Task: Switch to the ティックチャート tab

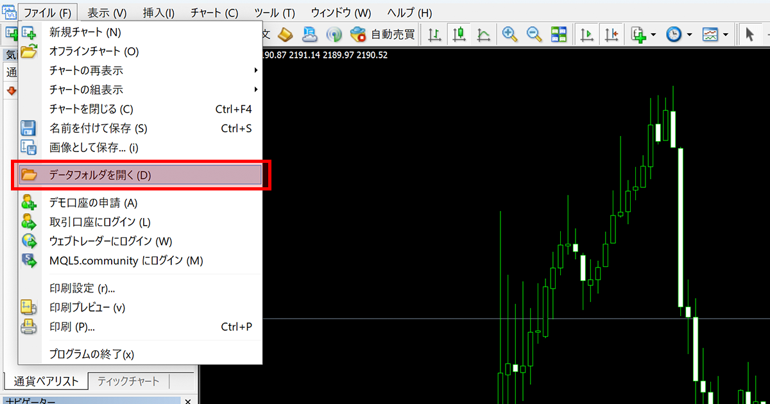Action: coord(128,382)
